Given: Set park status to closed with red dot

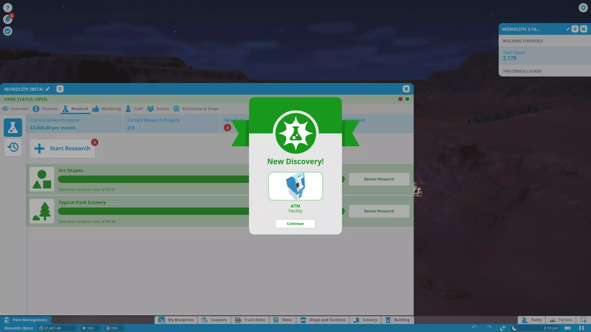Looking at the screenshot, I should coord(400,99).
